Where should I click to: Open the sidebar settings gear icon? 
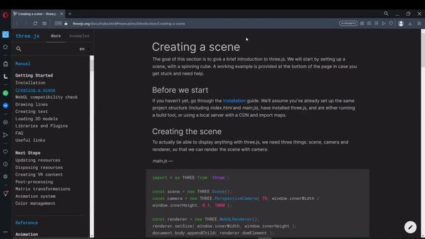[x=5, y=177]
